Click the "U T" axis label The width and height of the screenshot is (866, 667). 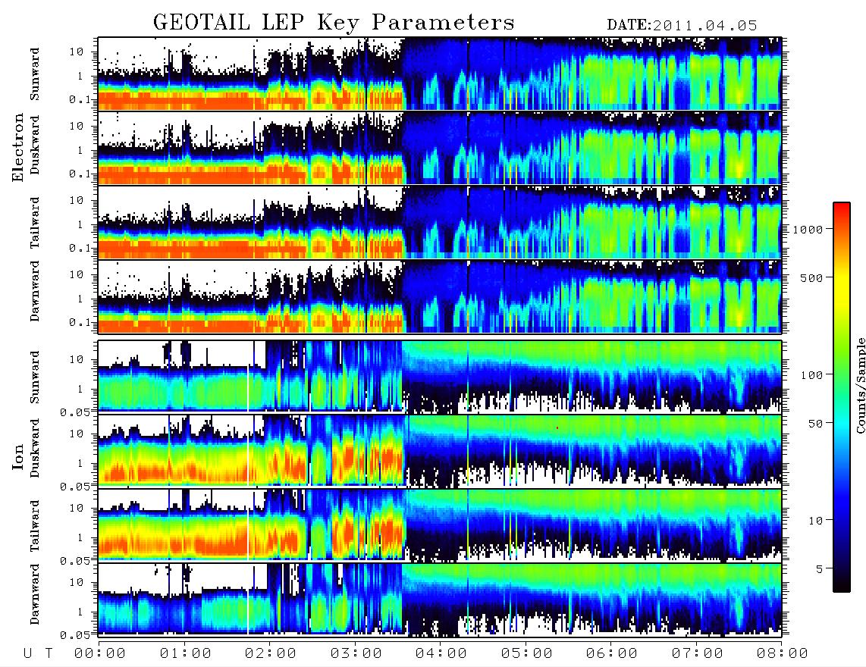click(38, 653)
